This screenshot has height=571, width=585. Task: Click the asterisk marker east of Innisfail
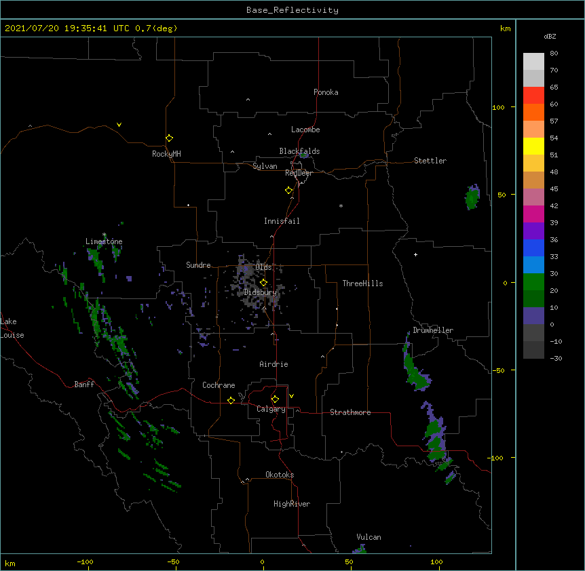[x=341, y=206]
